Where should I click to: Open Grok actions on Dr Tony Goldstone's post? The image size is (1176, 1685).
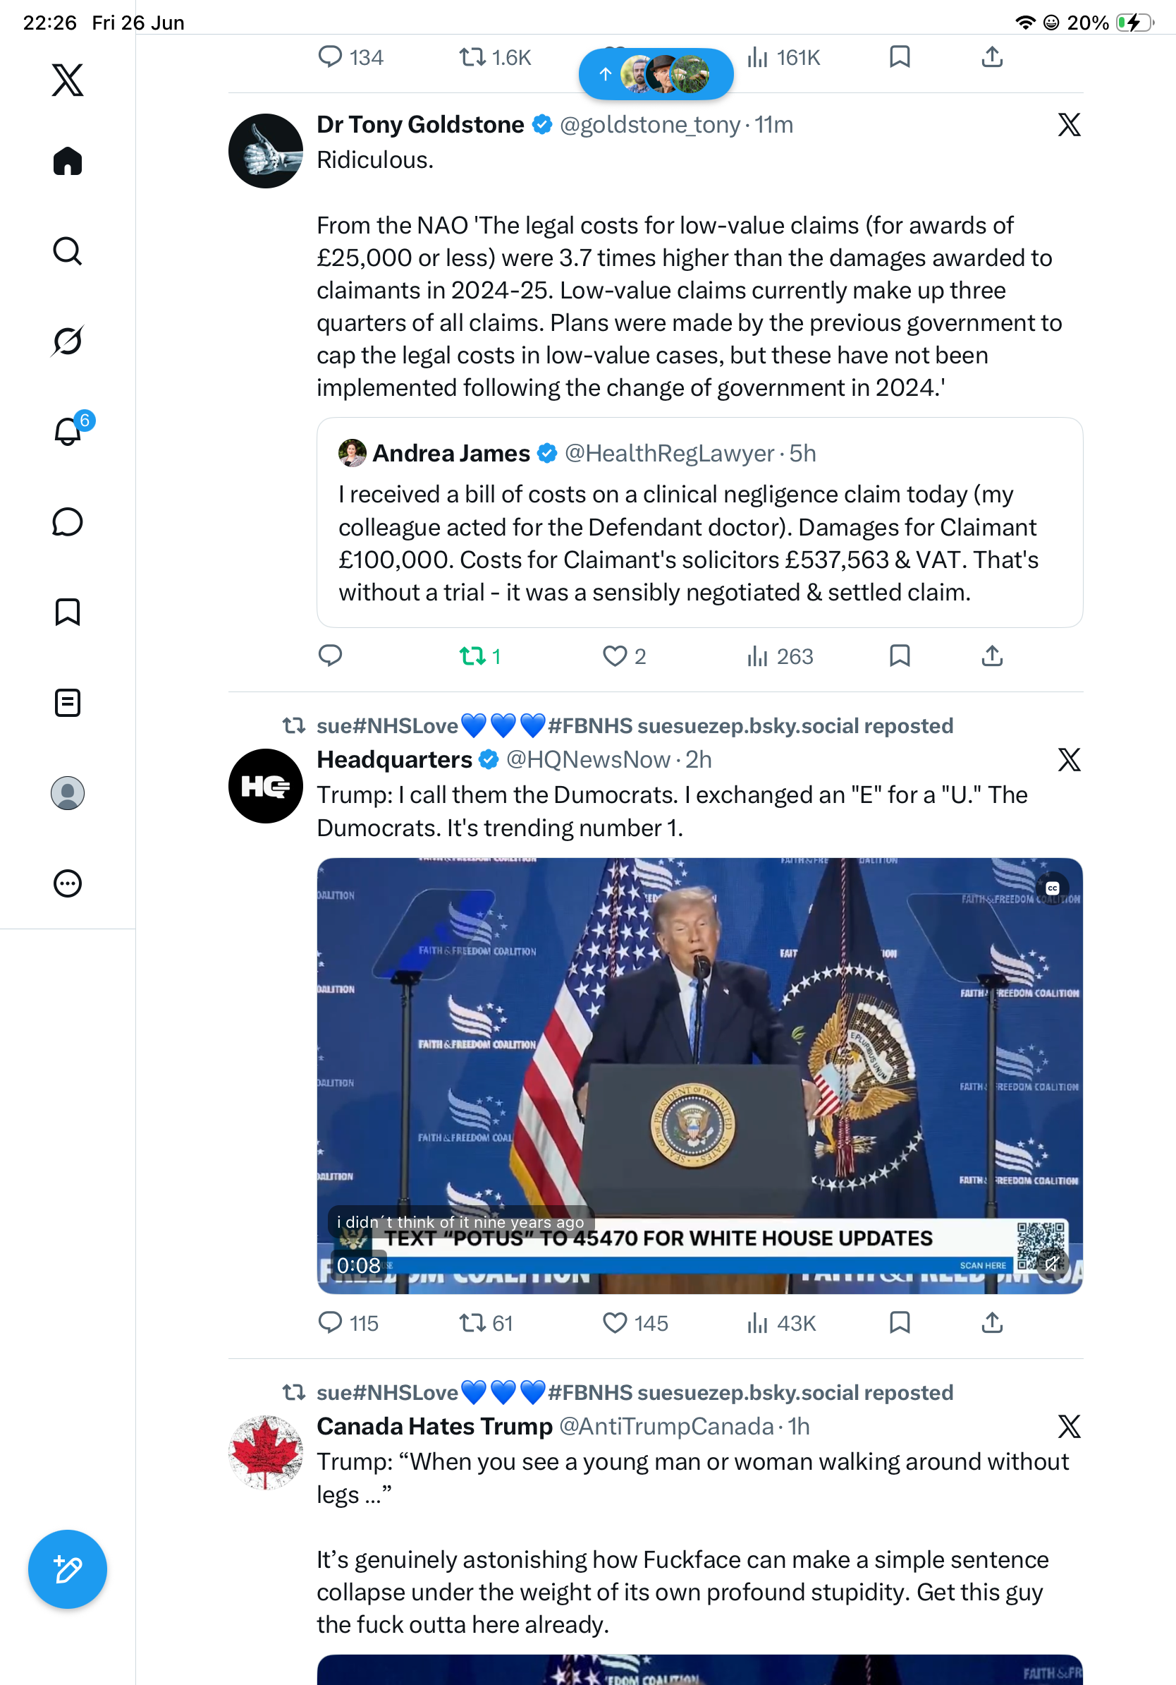click(x=1069, y=125)
